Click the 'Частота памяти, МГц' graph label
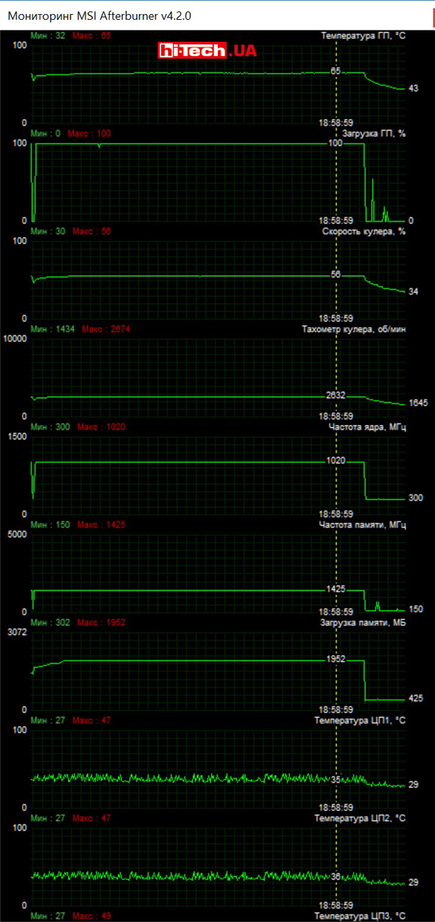Viewport: 435px width, 922px height. [x=367, y=525]
